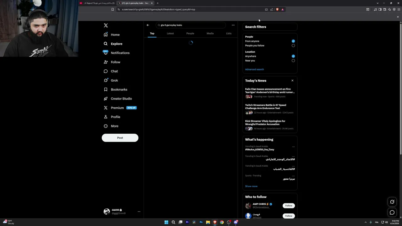Screen dimensions: 402x226
Task: Open the Brave hamburger main menu
Action: [399, 9]
